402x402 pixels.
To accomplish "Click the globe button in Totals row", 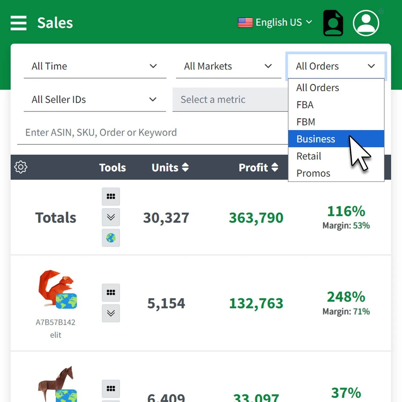I will 111,238.
